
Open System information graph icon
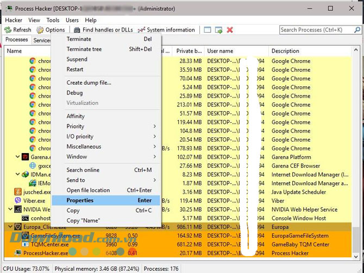pyautogui.click(x=142, y=30)
